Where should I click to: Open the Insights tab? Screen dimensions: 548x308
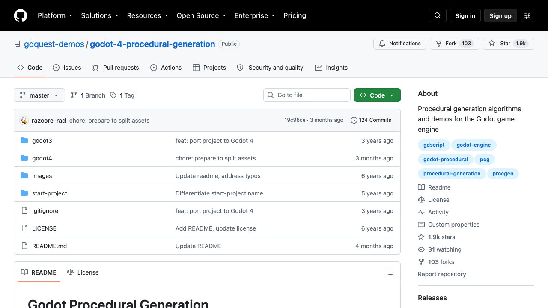[331, 68]
